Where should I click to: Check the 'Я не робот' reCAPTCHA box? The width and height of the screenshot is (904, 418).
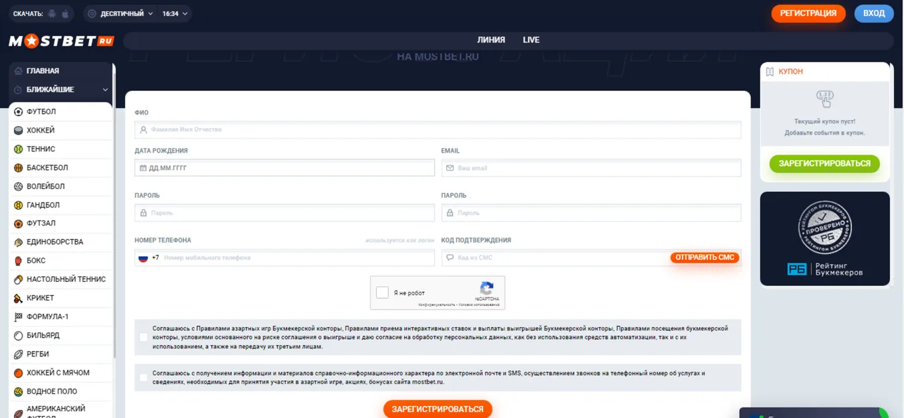click(382, 293)
